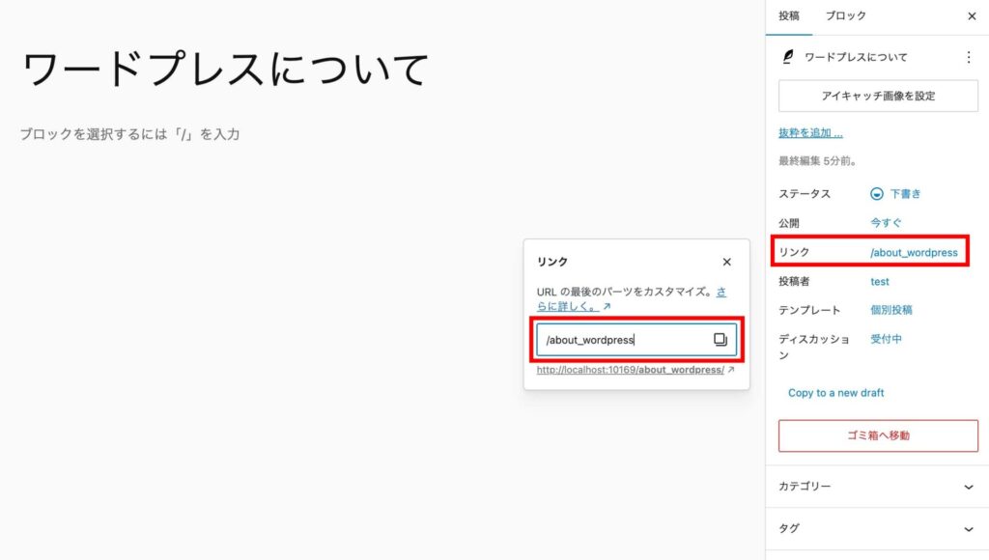
Task: Switch to the ブロック tab
Action: coord(845,16)
